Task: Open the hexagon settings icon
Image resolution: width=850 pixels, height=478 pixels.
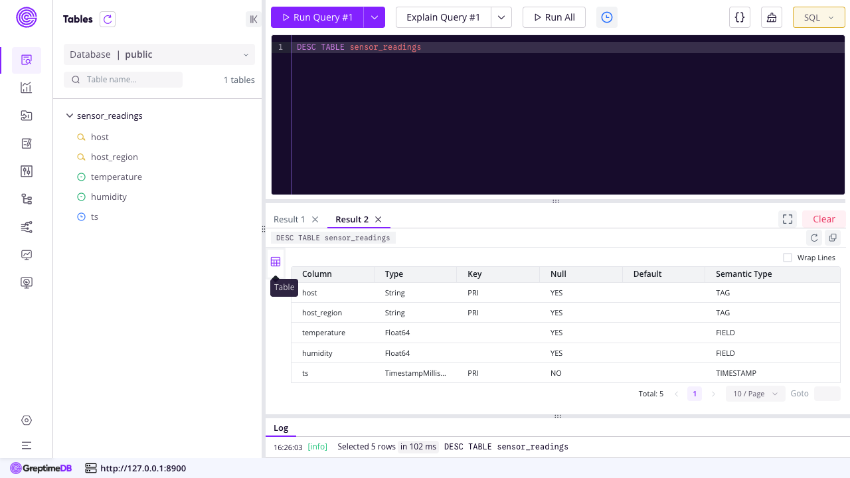Action: pyautogui.click(x=27, y=420)
